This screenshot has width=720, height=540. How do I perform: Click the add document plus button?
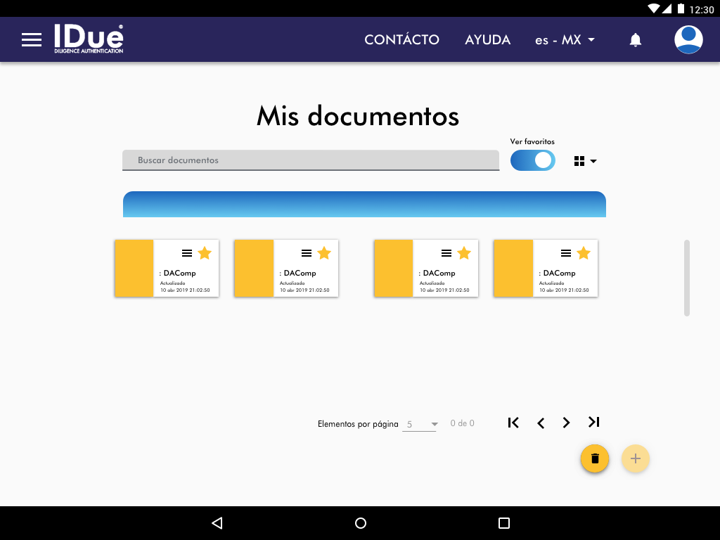(636, 458)
